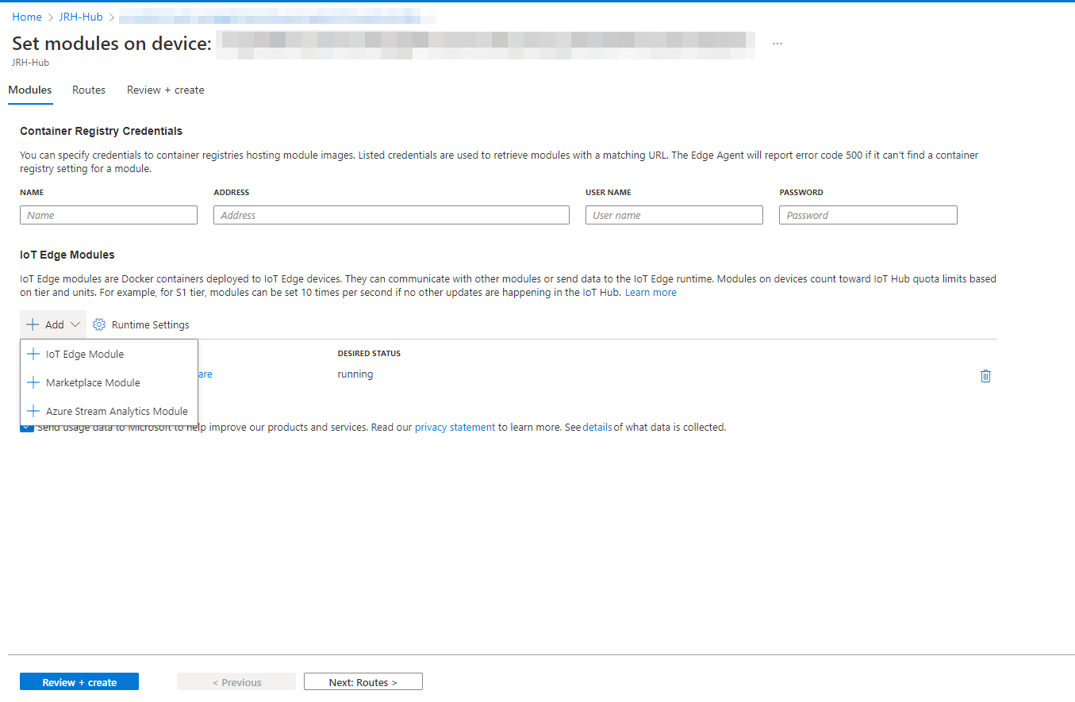Click the ADDRESS column label

pos(232,192)
